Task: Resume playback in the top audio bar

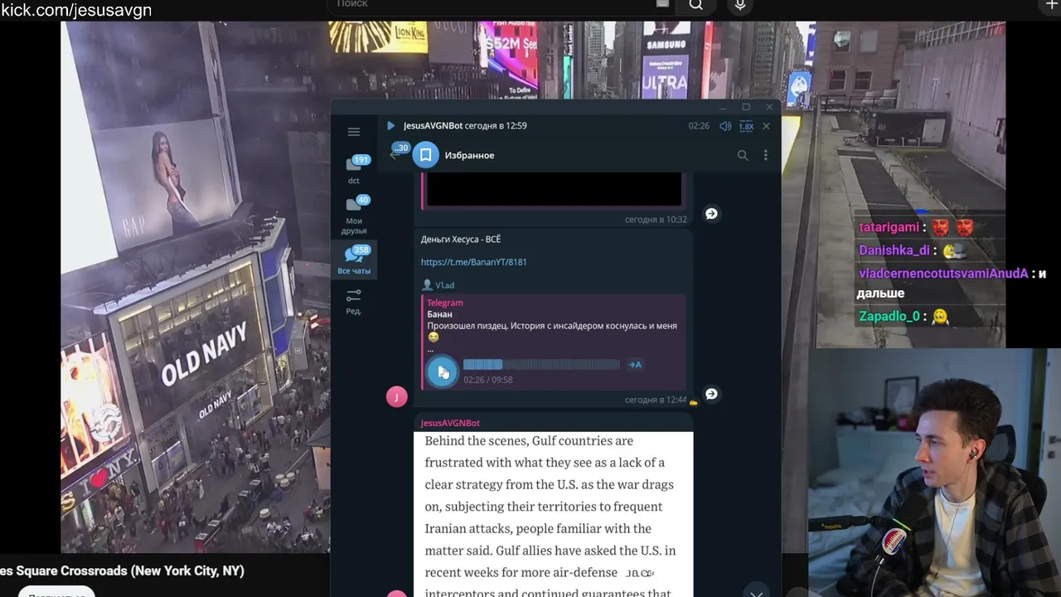Action: [390, 126]
